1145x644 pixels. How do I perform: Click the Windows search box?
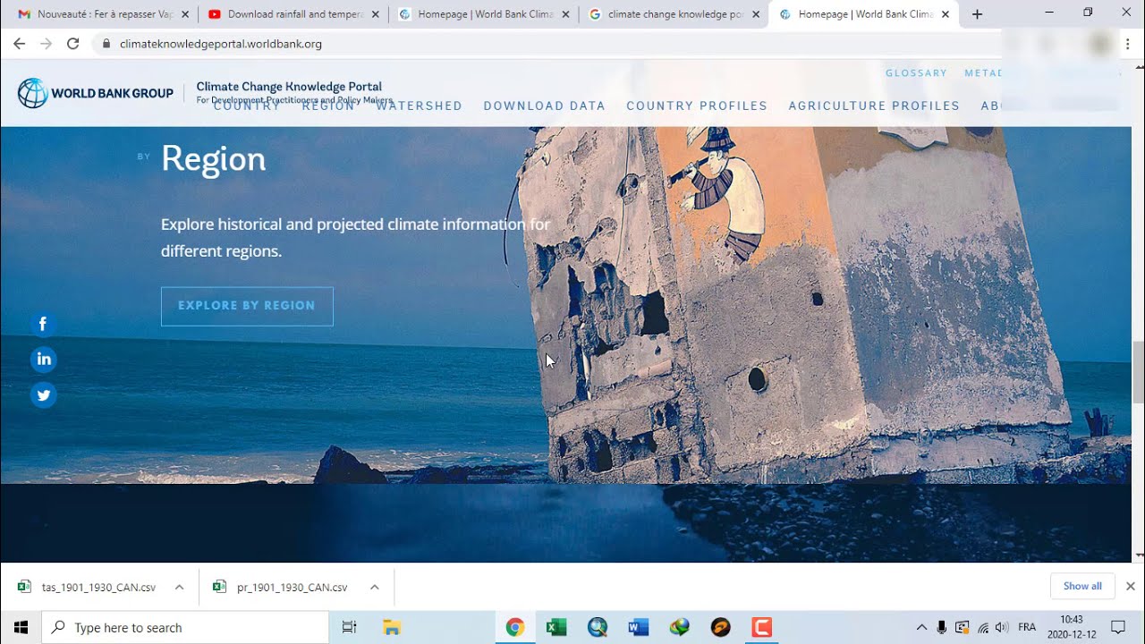185,627
